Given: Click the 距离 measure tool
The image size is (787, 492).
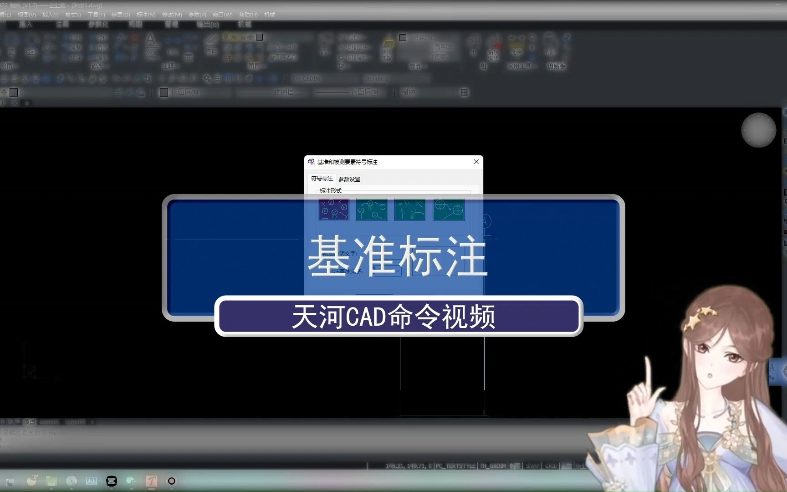Looking at the screenshot, I should click(x=516, y=46).
